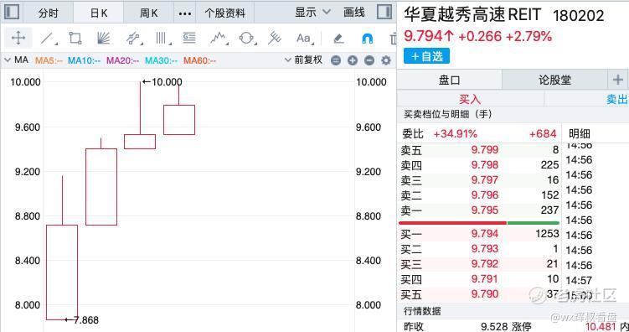This screenshot has height=332, width=629.
Task: Click the 卖三 9.797 order row
Action: (x=479, y=180)
